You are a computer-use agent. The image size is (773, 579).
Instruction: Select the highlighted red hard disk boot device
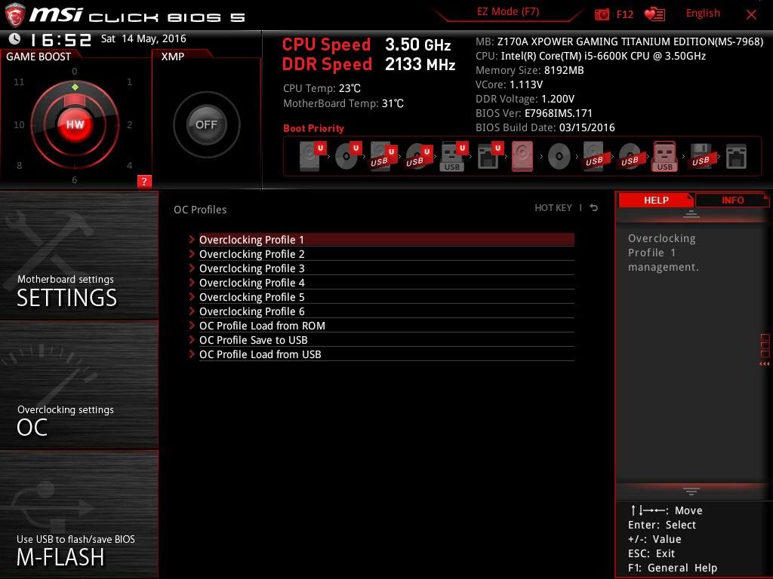[x=522, y=158]
